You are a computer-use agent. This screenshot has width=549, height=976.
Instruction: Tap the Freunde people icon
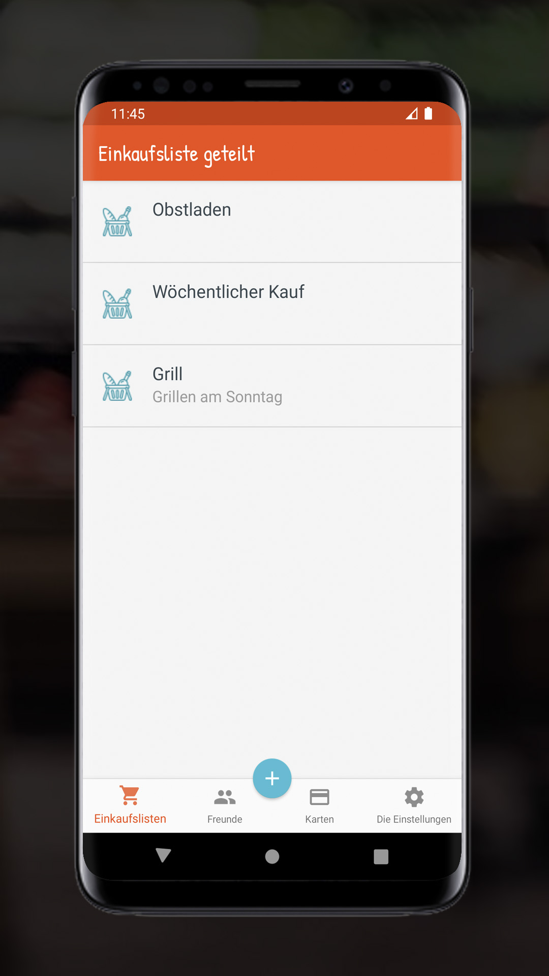tap(225, 797)
